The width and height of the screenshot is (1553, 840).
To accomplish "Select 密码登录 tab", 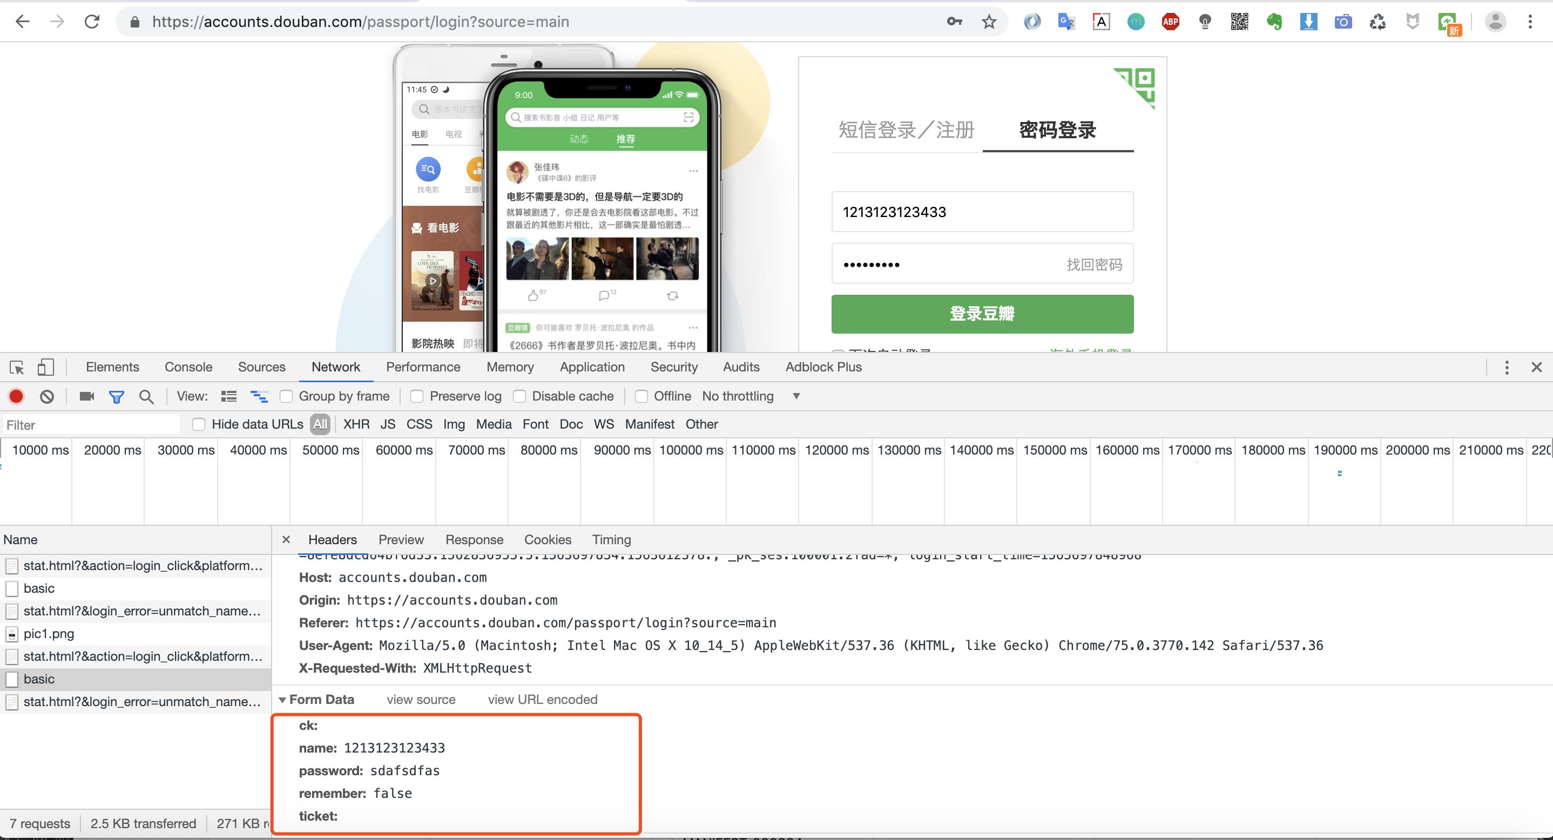I will click(x=1057, y=130).
